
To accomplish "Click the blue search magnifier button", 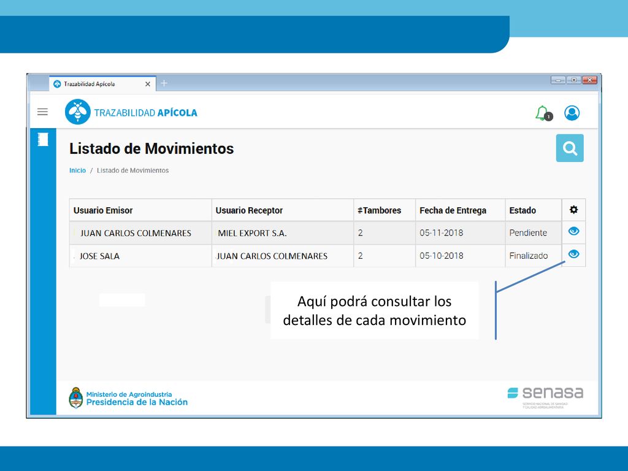I will pyautogui.click(x=570, y=148).
